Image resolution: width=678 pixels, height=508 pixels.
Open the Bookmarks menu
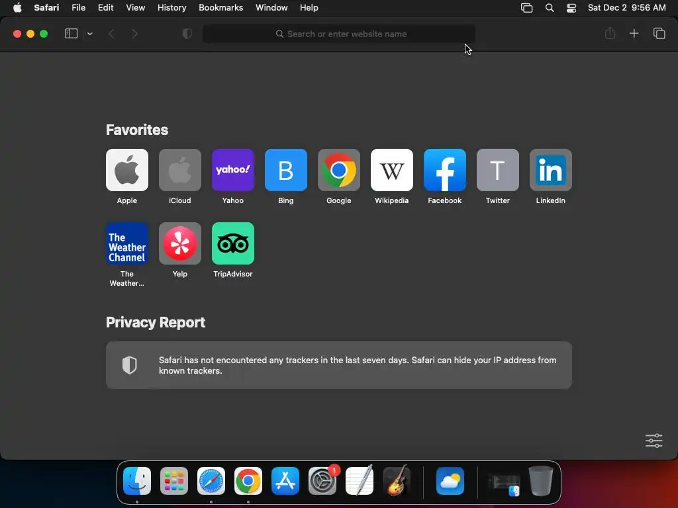tap(220, 8)
